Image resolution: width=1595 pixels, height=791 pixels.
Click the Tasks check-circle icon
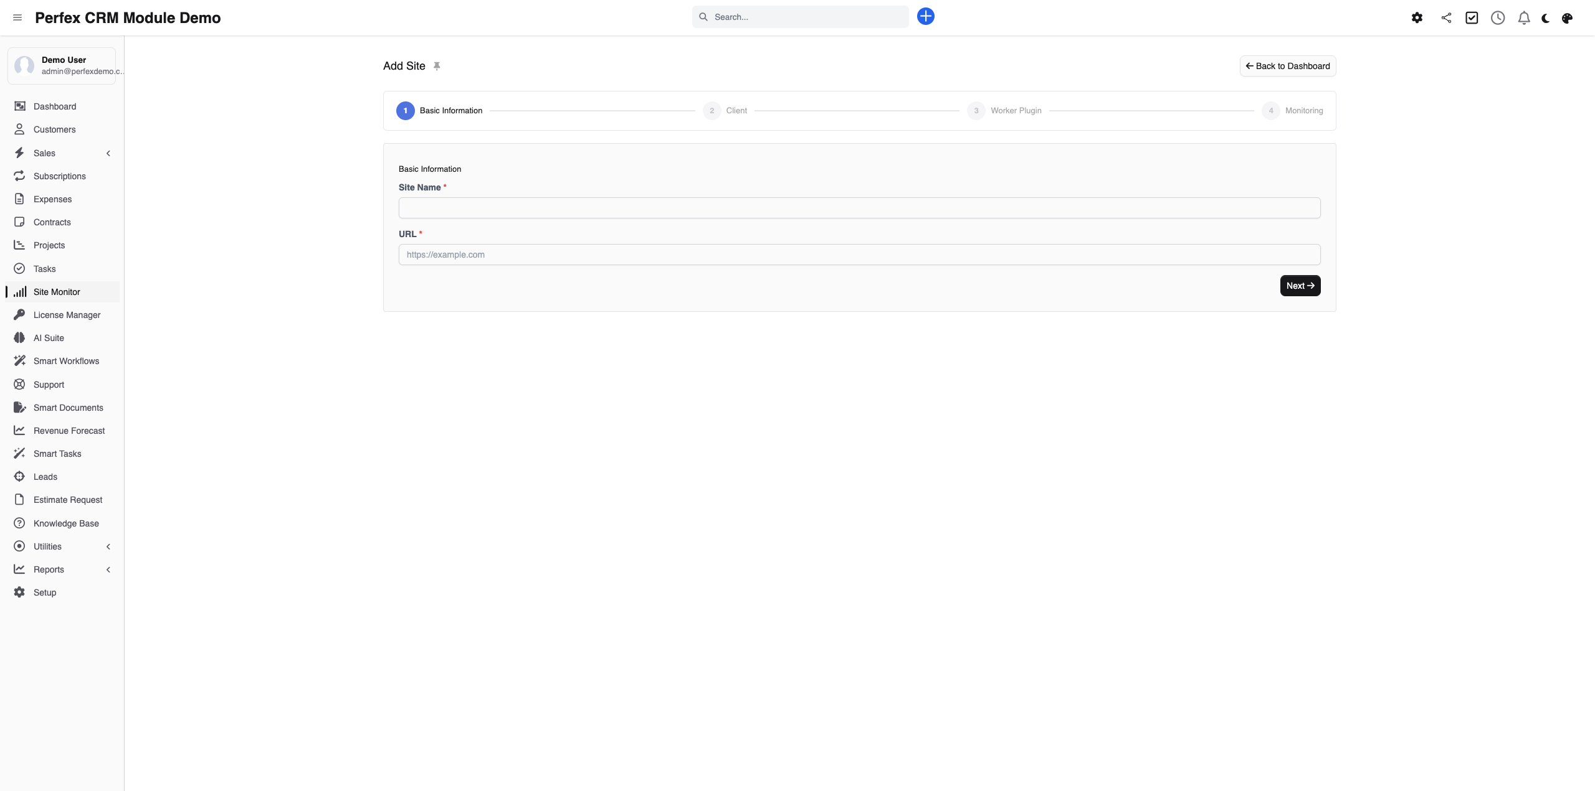click(x=19, y=269)
